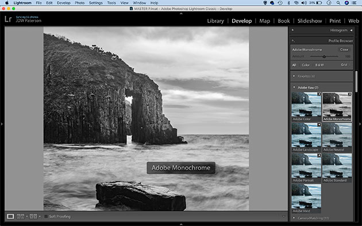Open the Apple menu

pyautogui.click(x=7, y=3)
